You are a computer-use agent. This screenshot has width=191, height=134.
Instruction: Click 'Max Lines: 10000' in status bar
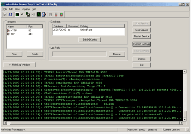pyautogui.click(x=136, y=130)
